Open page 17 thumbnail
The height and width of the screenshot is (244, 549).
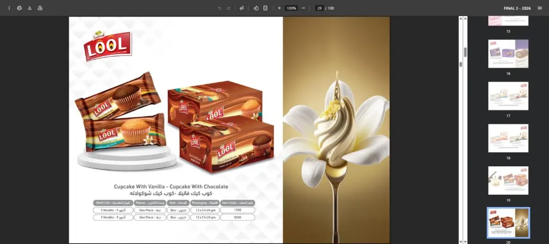tap(508, 96)
